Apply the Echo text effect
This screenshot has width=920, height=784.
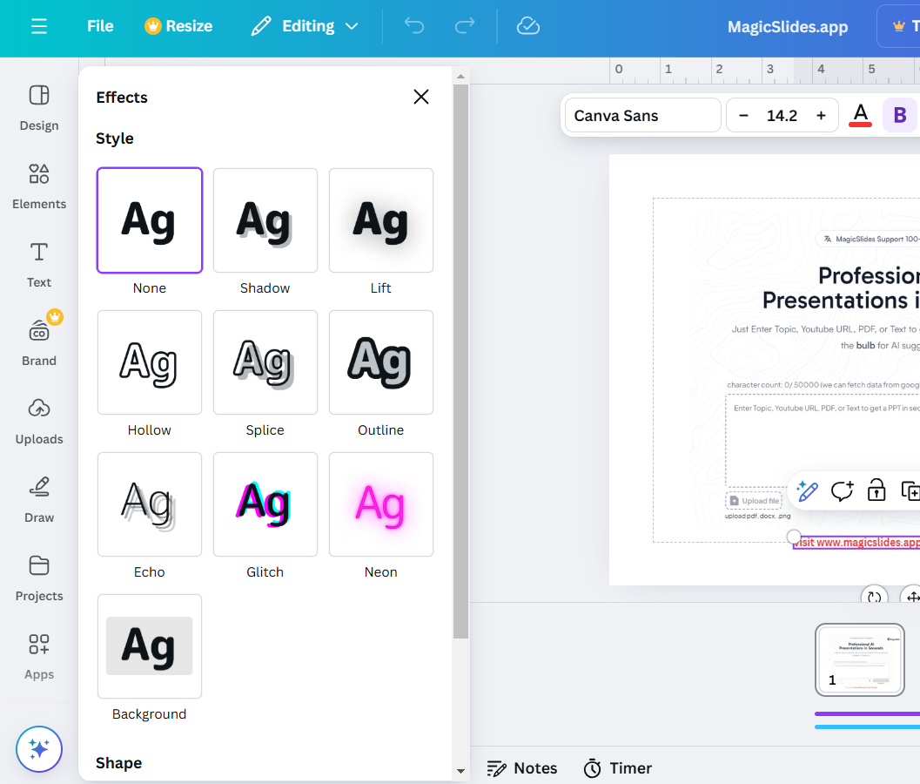click(x=150, y=504)
